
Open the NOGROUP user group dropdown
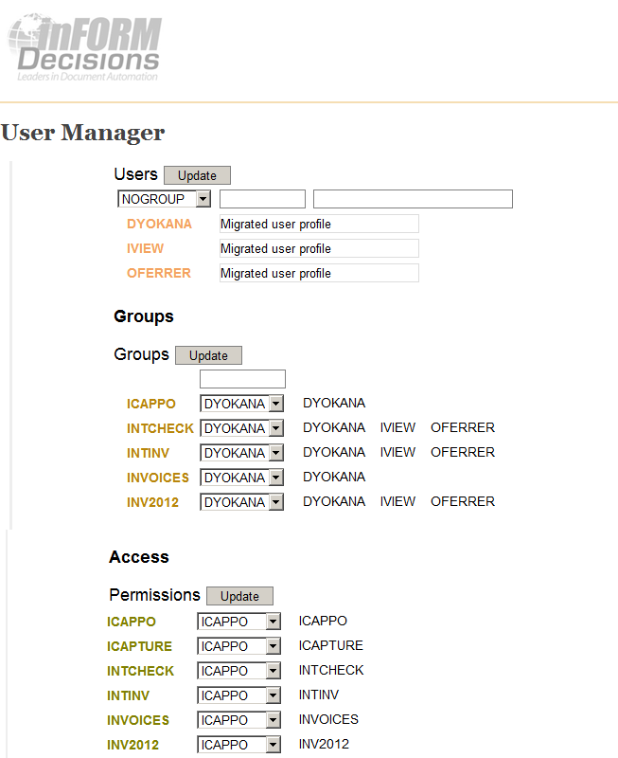point(164,199)
